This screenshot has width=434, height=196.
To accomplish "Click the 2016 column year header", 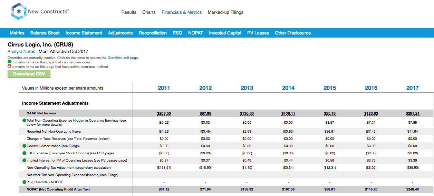I will point(371,88).
